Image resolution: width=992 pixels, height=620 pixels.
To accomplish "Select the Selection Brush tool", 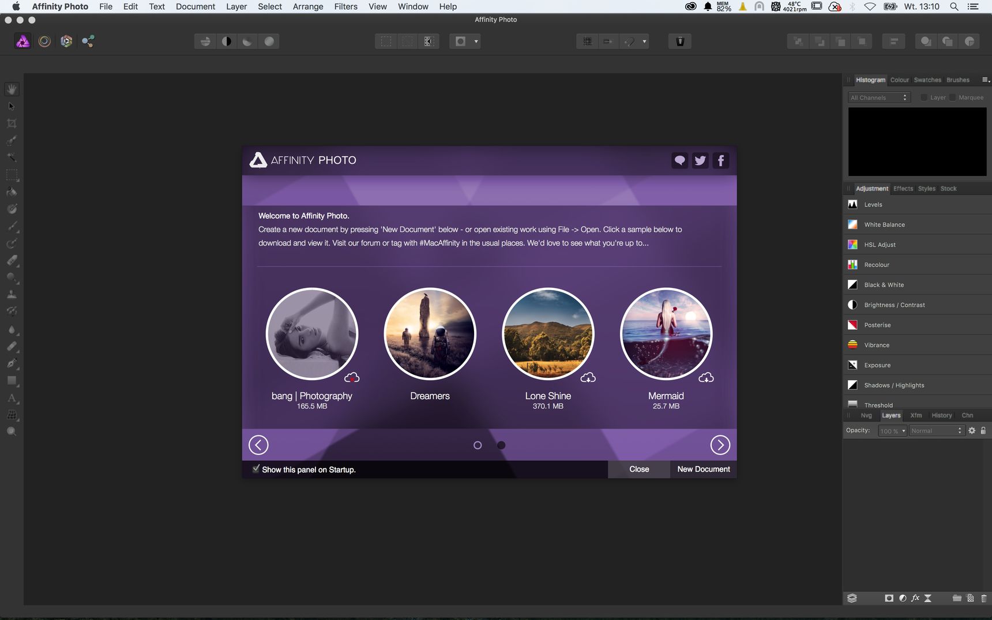I will tap(12, 141).
